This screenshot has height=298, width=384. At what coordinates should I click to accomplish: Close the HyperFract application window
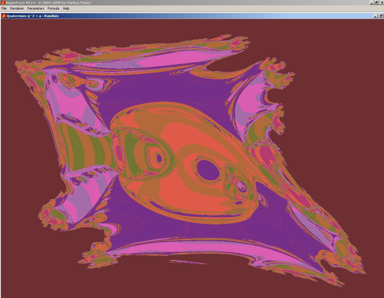pos(381,3)
